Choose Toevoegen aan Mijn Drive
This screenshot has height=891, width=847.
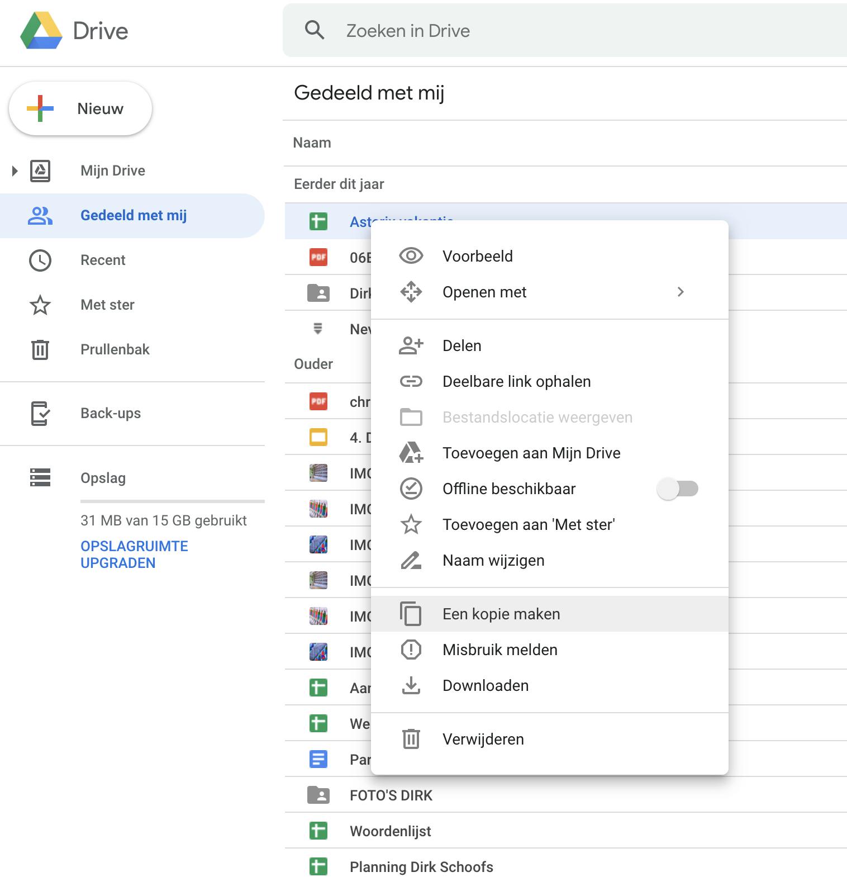531,453
